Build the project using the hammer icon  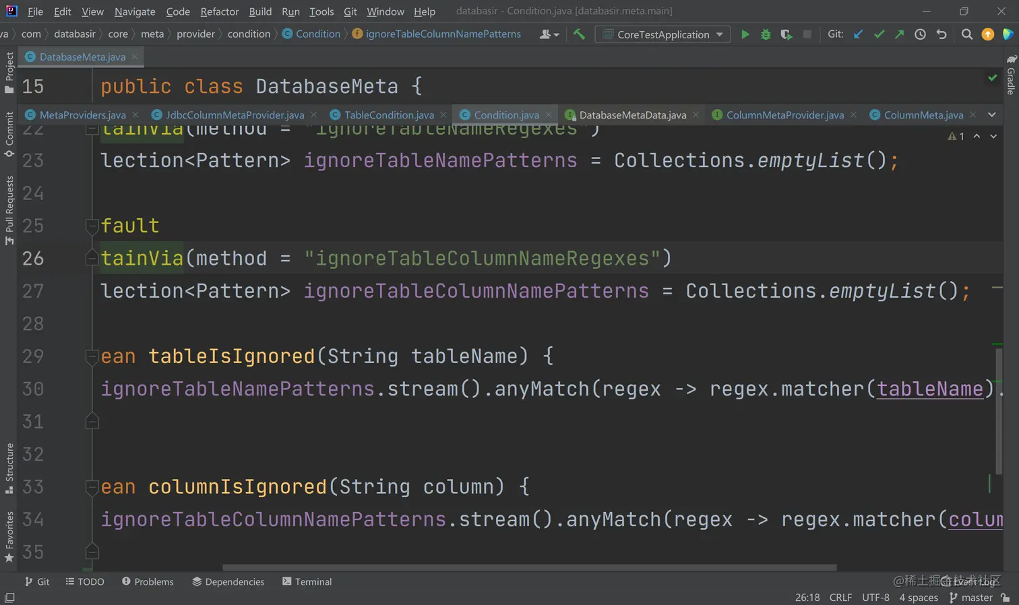[579, 34]
